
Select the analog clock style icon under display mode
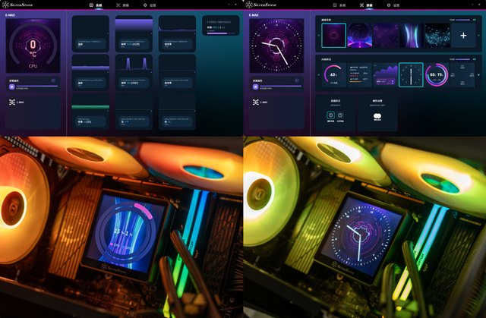coord(331,115)
